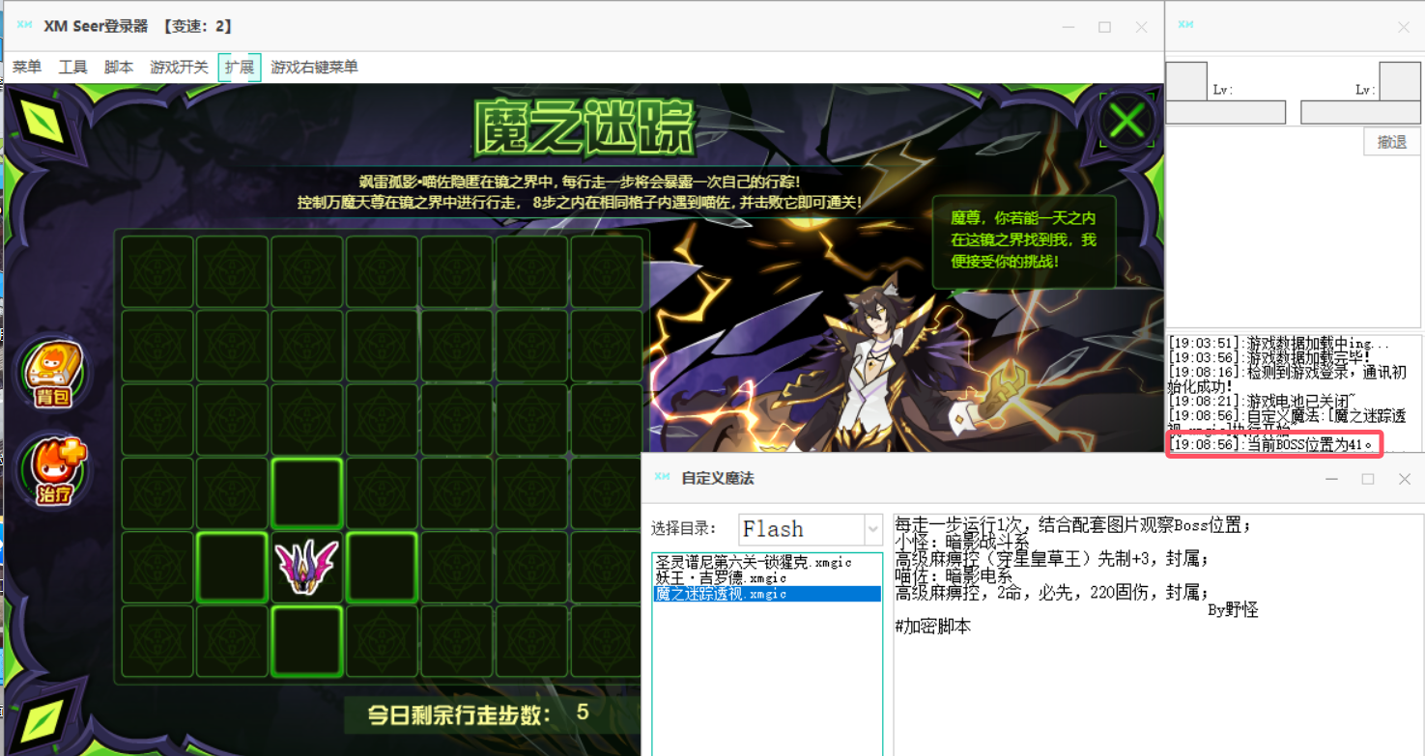Open the 游戏右键菜单 menu
This screenshot has width=1425, height=756.
(314, 67)
